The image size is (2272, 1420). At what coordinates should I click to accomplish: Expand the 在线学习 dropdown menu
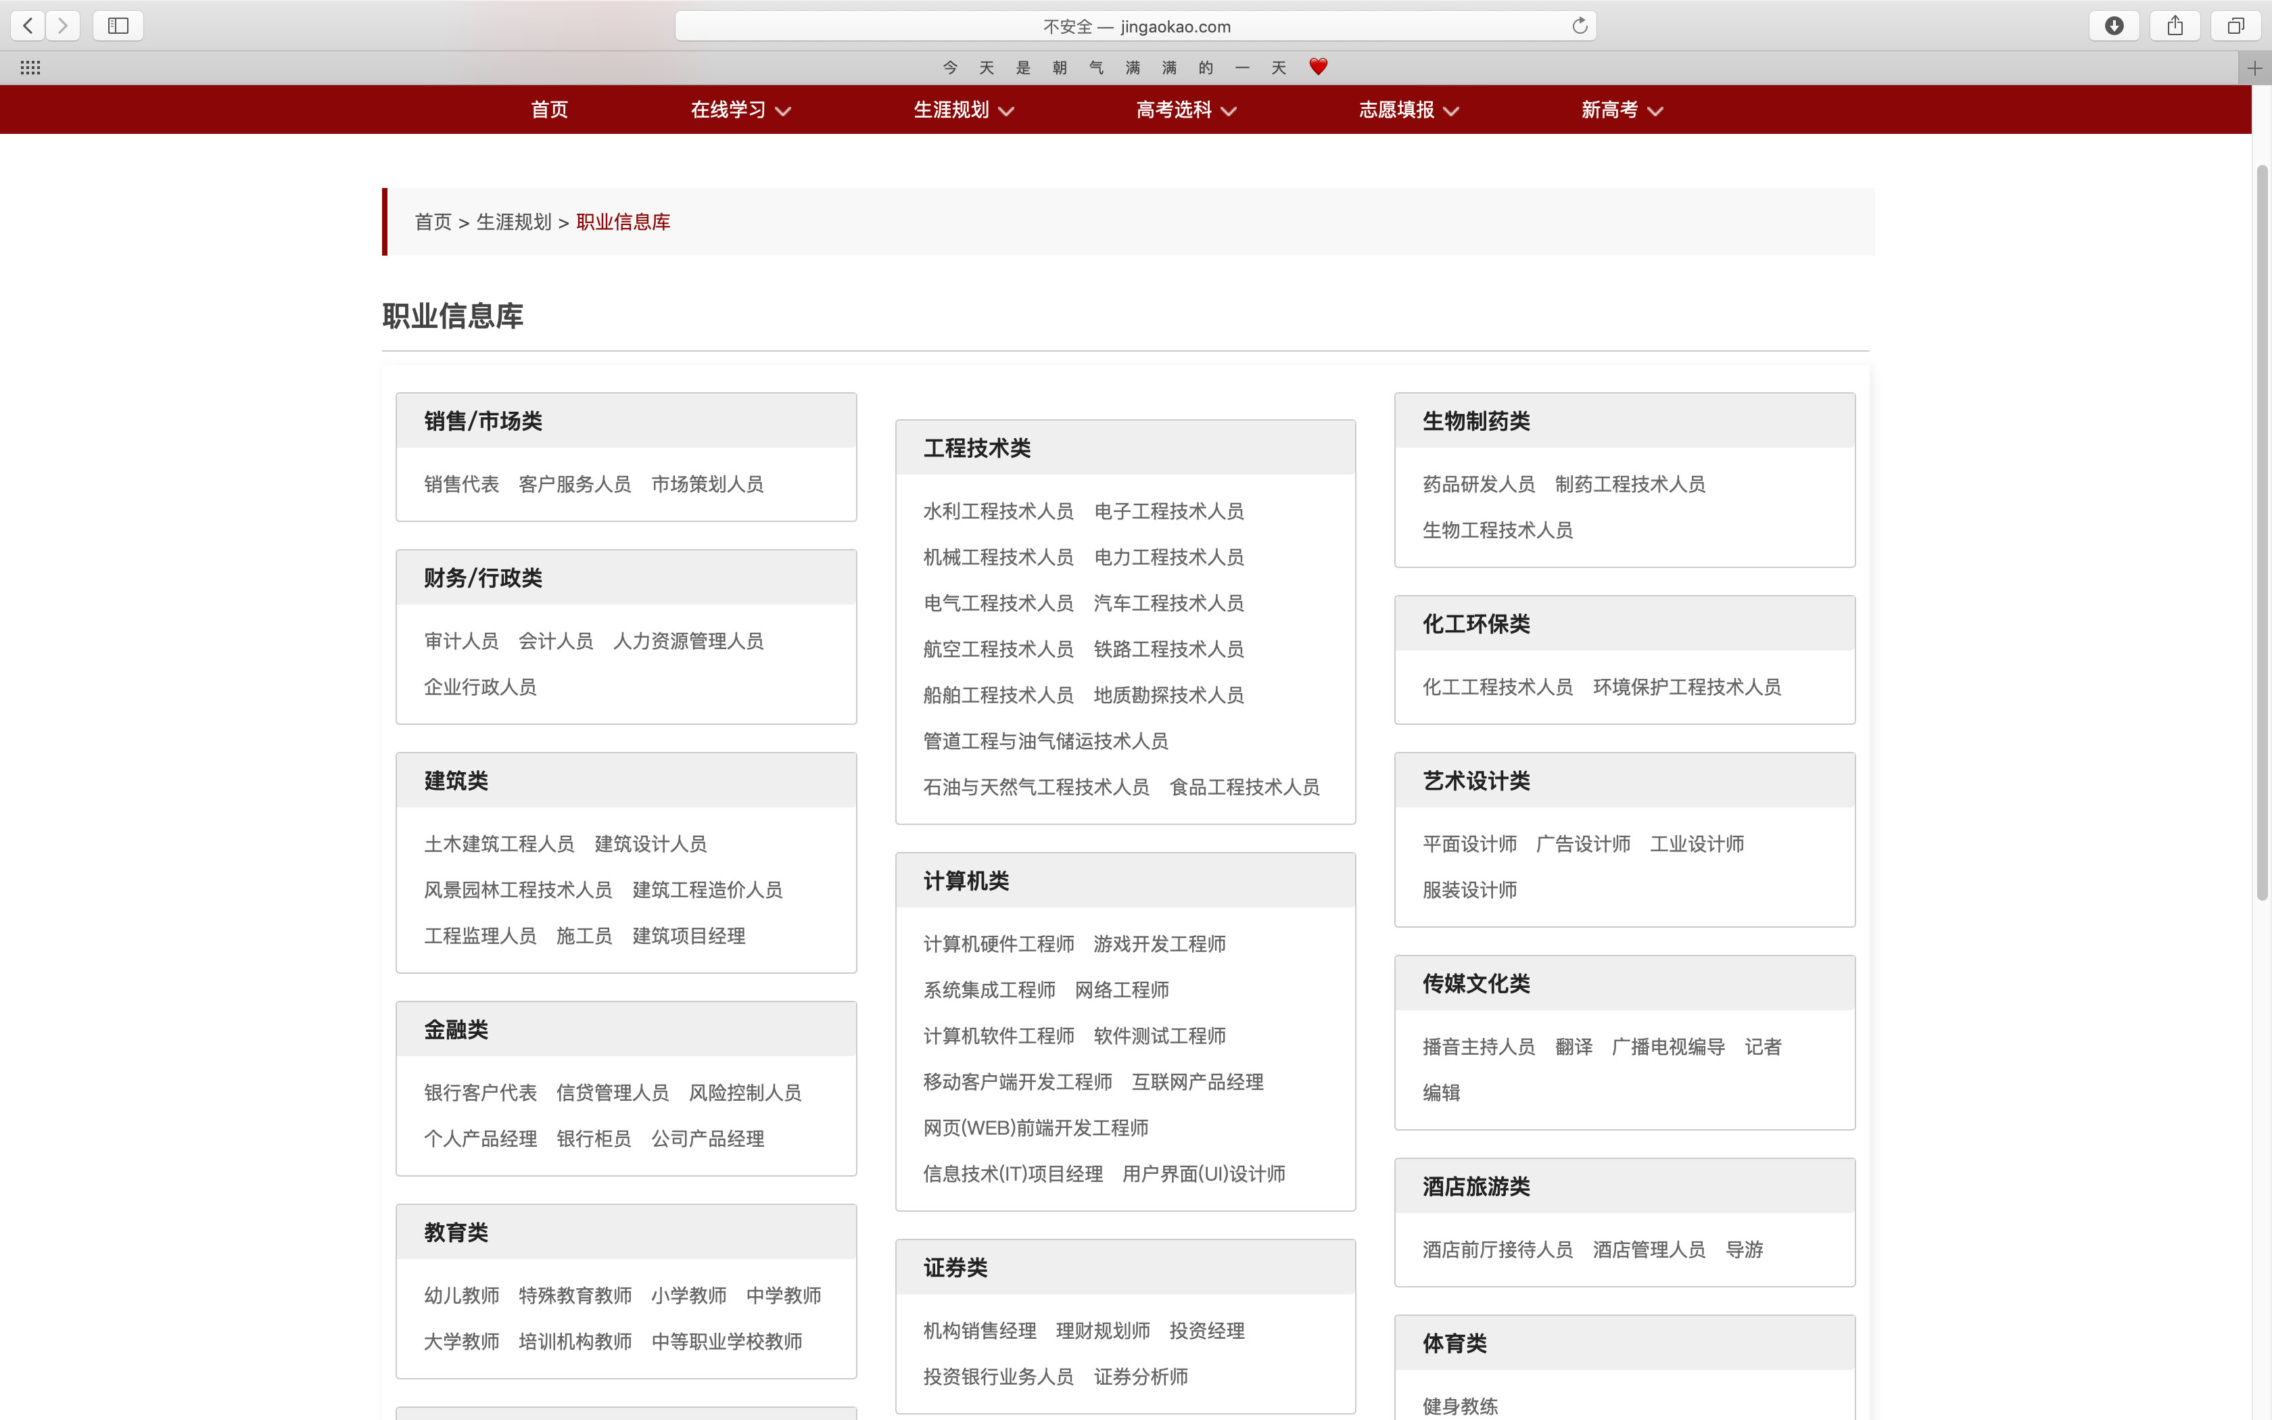740,110
